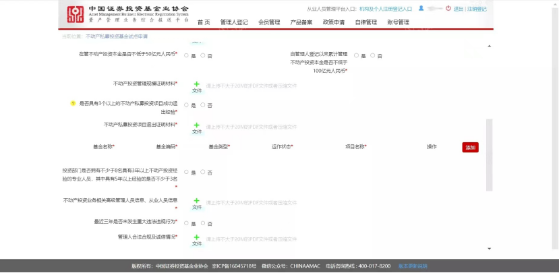559x273 pixels.
Task: Select 是 for 3个以上项目成功退出经验
Action: click(x=187, y=104)
